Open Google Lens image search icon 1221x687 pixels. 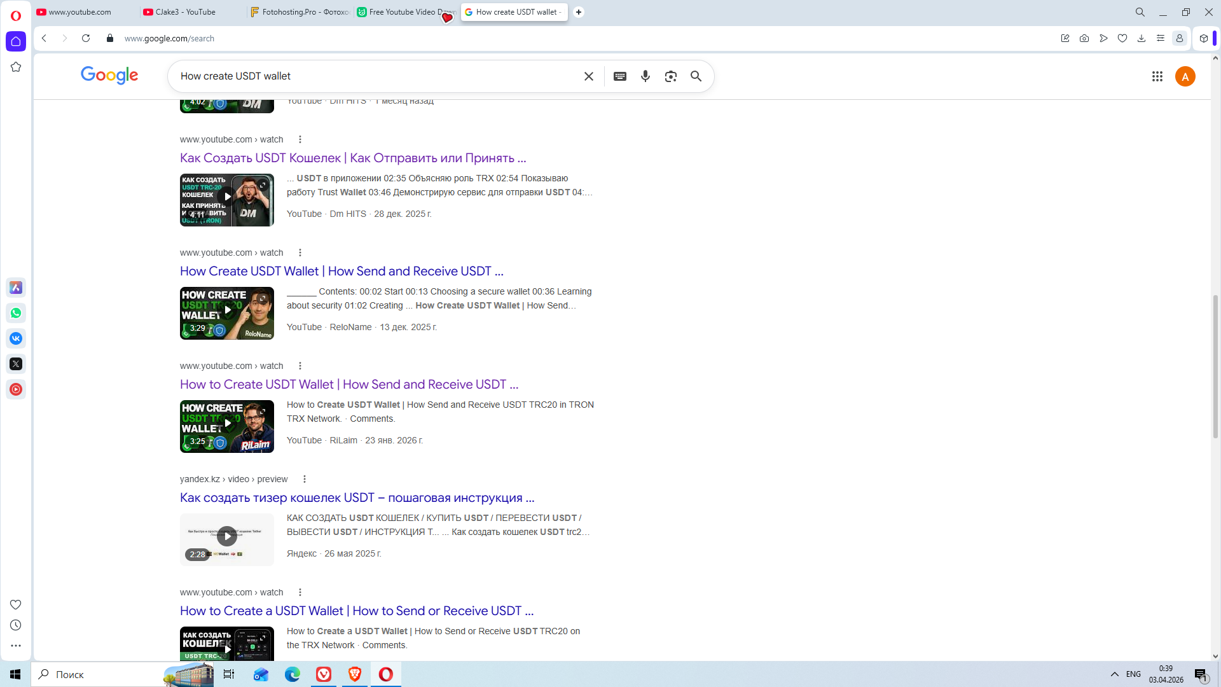tap(670, 76)
